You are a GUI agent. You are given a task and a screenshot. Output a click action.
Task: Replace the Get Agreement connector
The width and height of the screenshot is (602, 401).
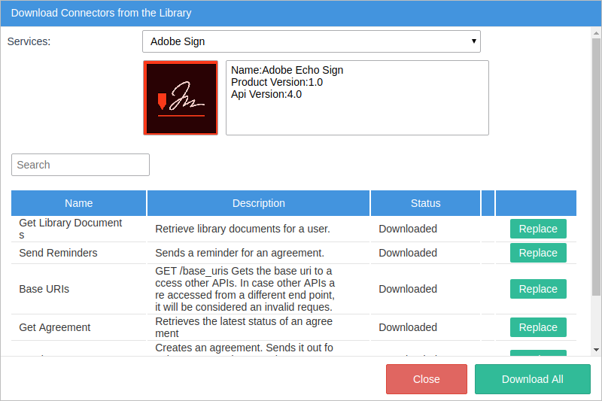click(x=538, y=327)
